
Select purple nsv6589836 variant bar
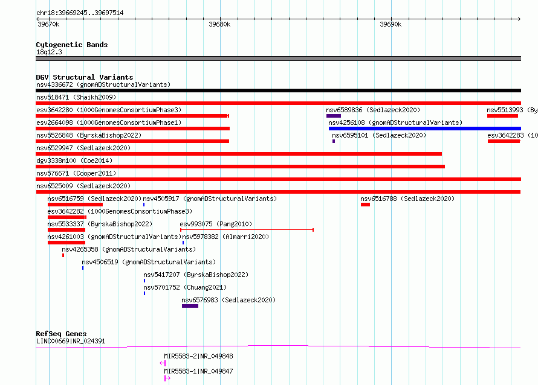click(x=334, y=116)
